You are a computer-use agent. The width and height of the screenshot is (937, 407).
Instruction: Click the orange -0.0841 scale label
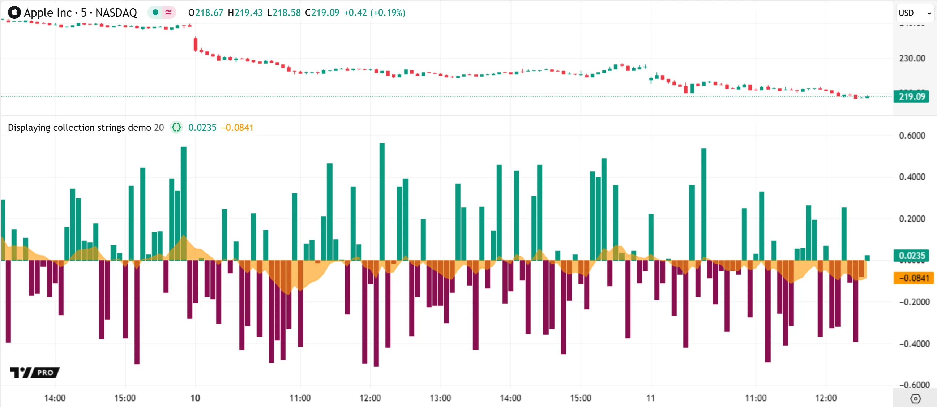tap(914, 278)
